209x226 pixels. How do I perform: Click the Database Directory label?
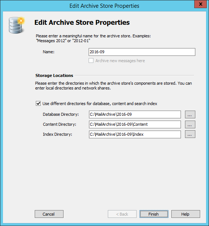tap(61, 114)
